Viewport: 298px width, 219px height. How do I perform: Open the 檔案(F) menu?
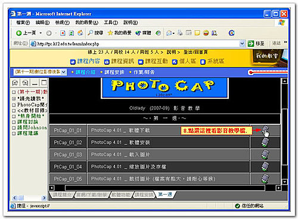click(x=23, y=23)
